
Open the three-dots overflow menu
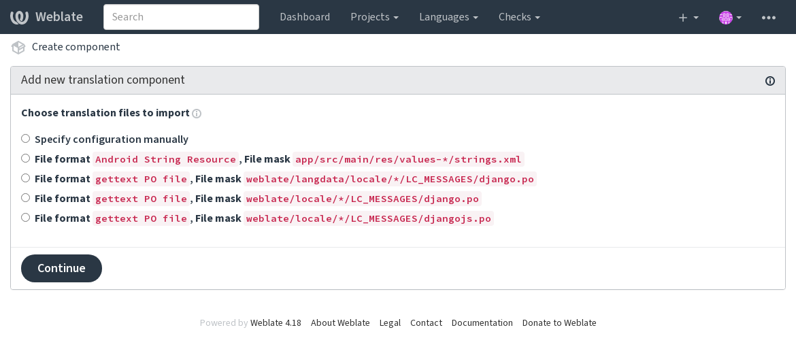coord(769,17)
